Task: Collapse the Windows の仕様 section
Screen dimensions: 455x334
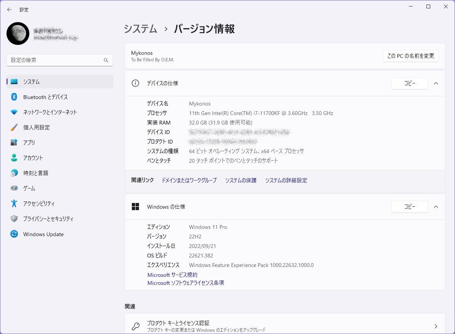Action: 436,207
